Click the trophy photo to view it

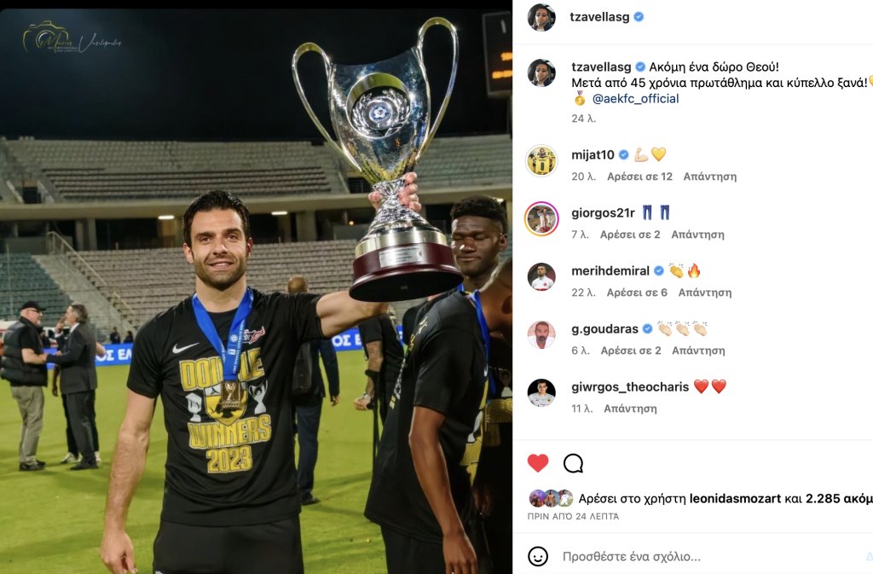click(256, 291)
